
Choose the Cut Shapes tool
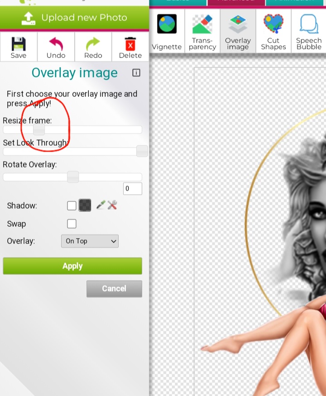tap(273, 32)
